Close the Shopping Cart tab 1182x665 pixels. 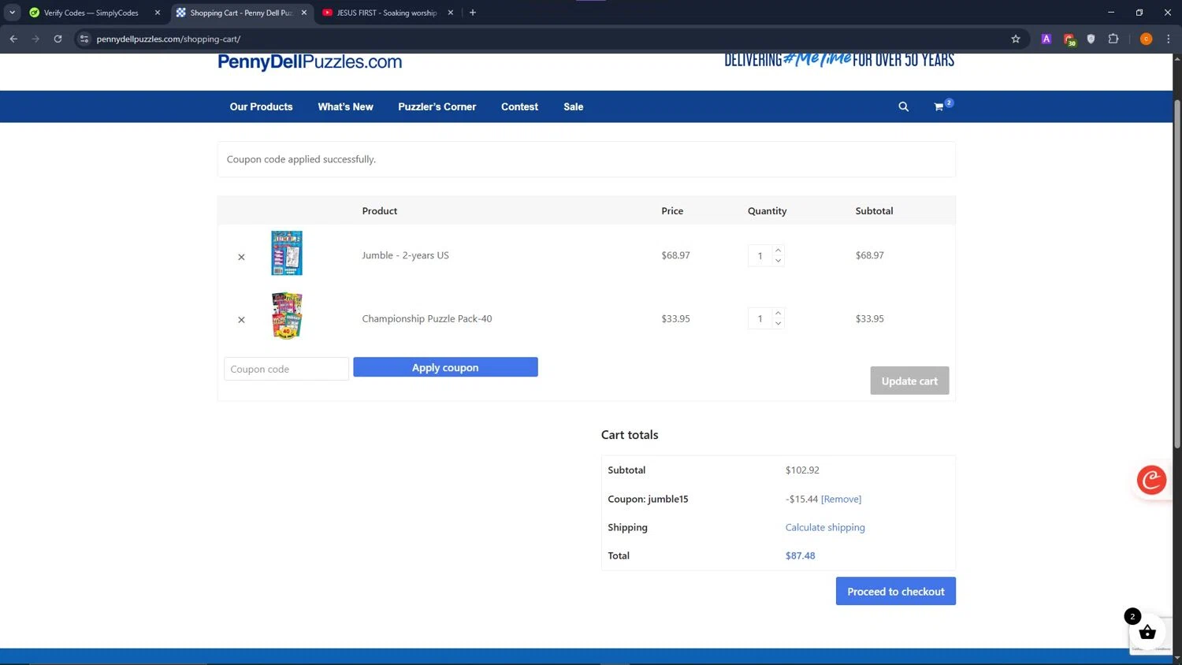[303, 13]
